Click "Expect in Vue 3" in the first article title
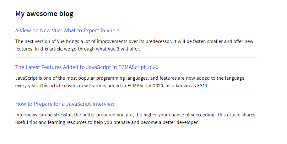The width and height of the screenshot is (287, 144). click(x=101, y=30)
